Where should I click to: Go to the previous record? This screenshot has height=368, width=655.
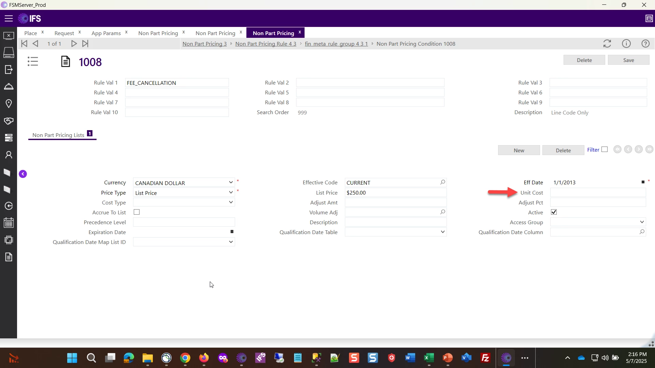[35, 44]
